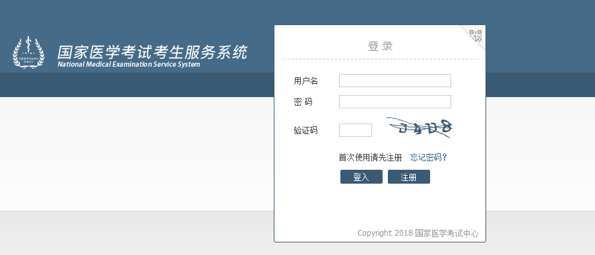Focus the 用户名 input field
Screen dimensions: 595x255
(x=395, y=81)
